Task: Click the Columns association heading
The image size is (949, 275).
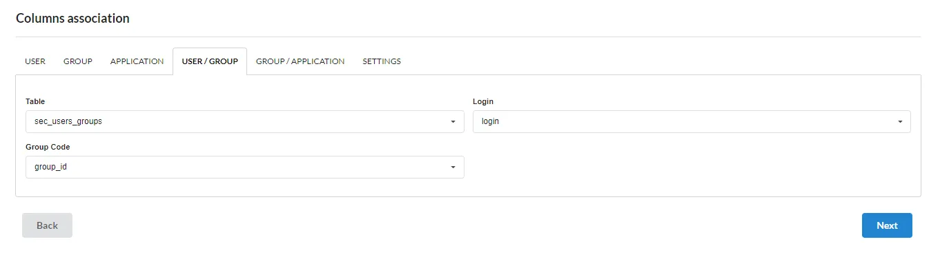Action: (72, 19)
